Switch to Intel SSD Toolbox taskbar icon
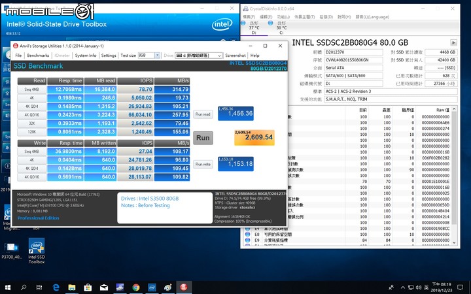Viewport: 471px width, 294px height. (152, 287)
